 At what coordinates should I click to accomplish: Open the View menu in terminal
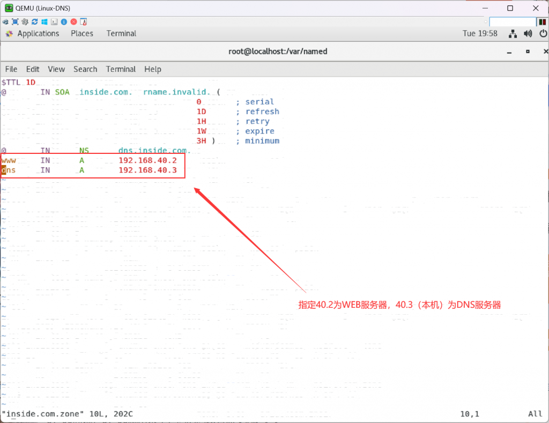tap(56, 69)
